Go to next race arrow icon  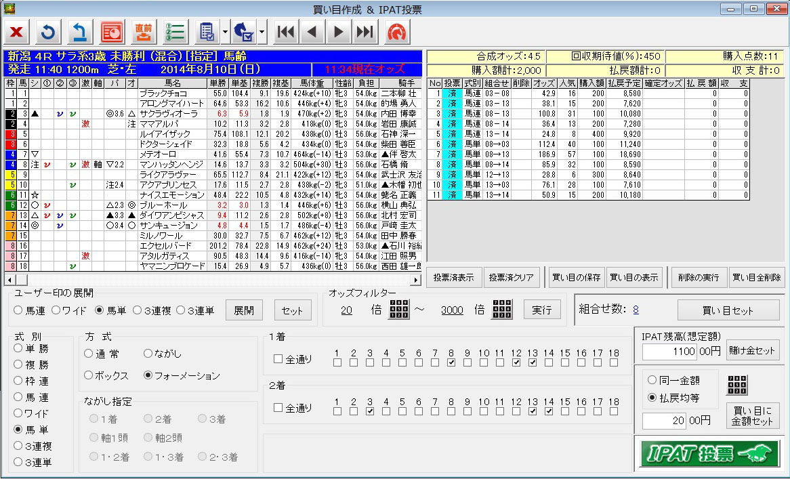pos(339,33)
